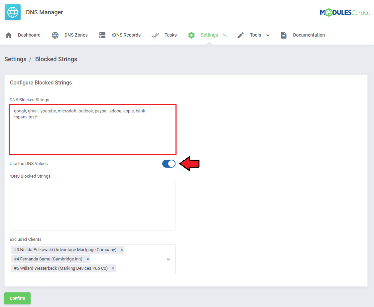The width and height of the screenshot is (374, 307).
Task: Click into the DNS Blocked Strings textarea
Action: (92, 129)
